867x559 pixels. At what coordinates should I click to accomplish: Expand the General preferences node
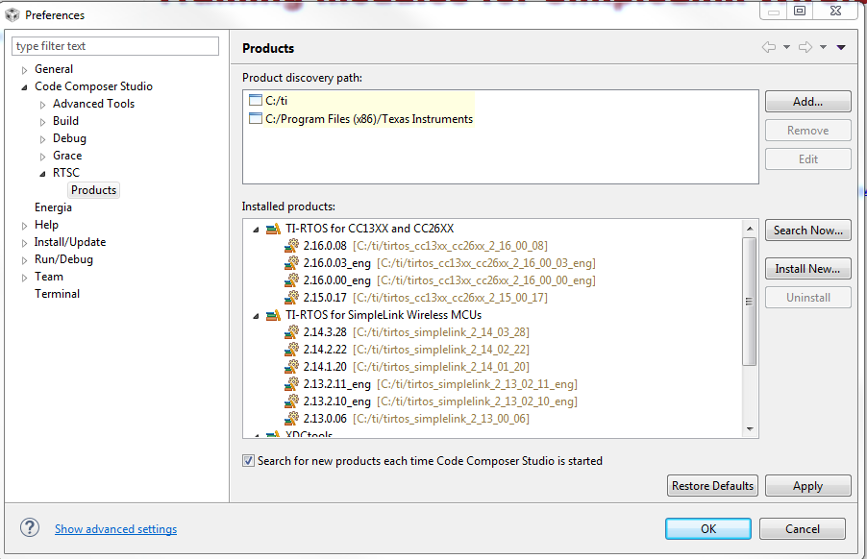[x=25, y=69]
